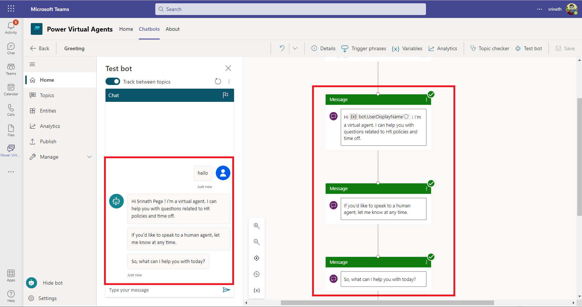Viewport: 582px width, 307px height.
Task: Open Topic checker
Action: point(490,48)
